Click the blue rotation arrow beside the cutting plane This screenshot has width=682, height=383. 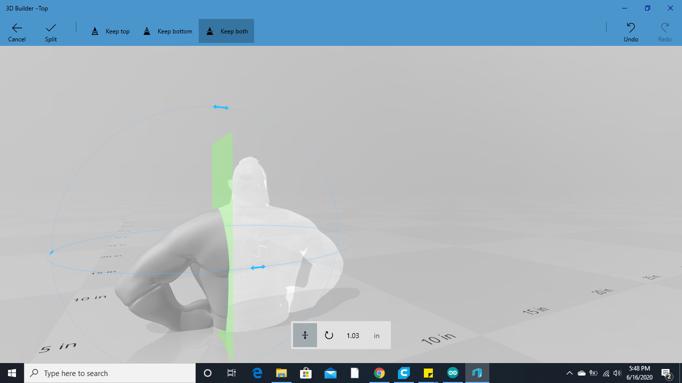[257, 267]
